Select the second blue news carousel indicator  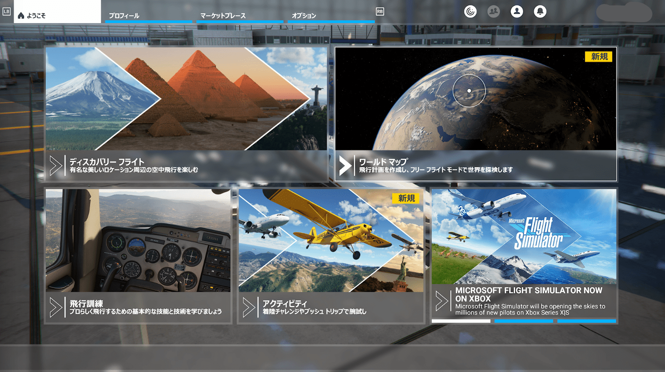point(524,321)
